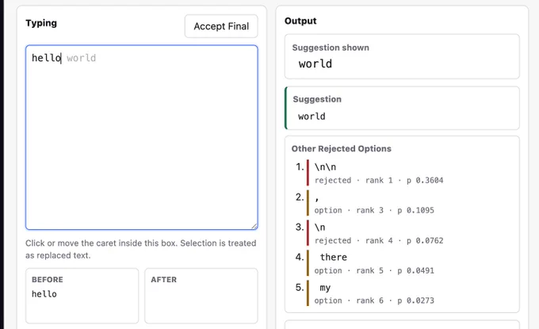Click the BEFORE context box
The image size is (539, 329).
pos(82,296)
